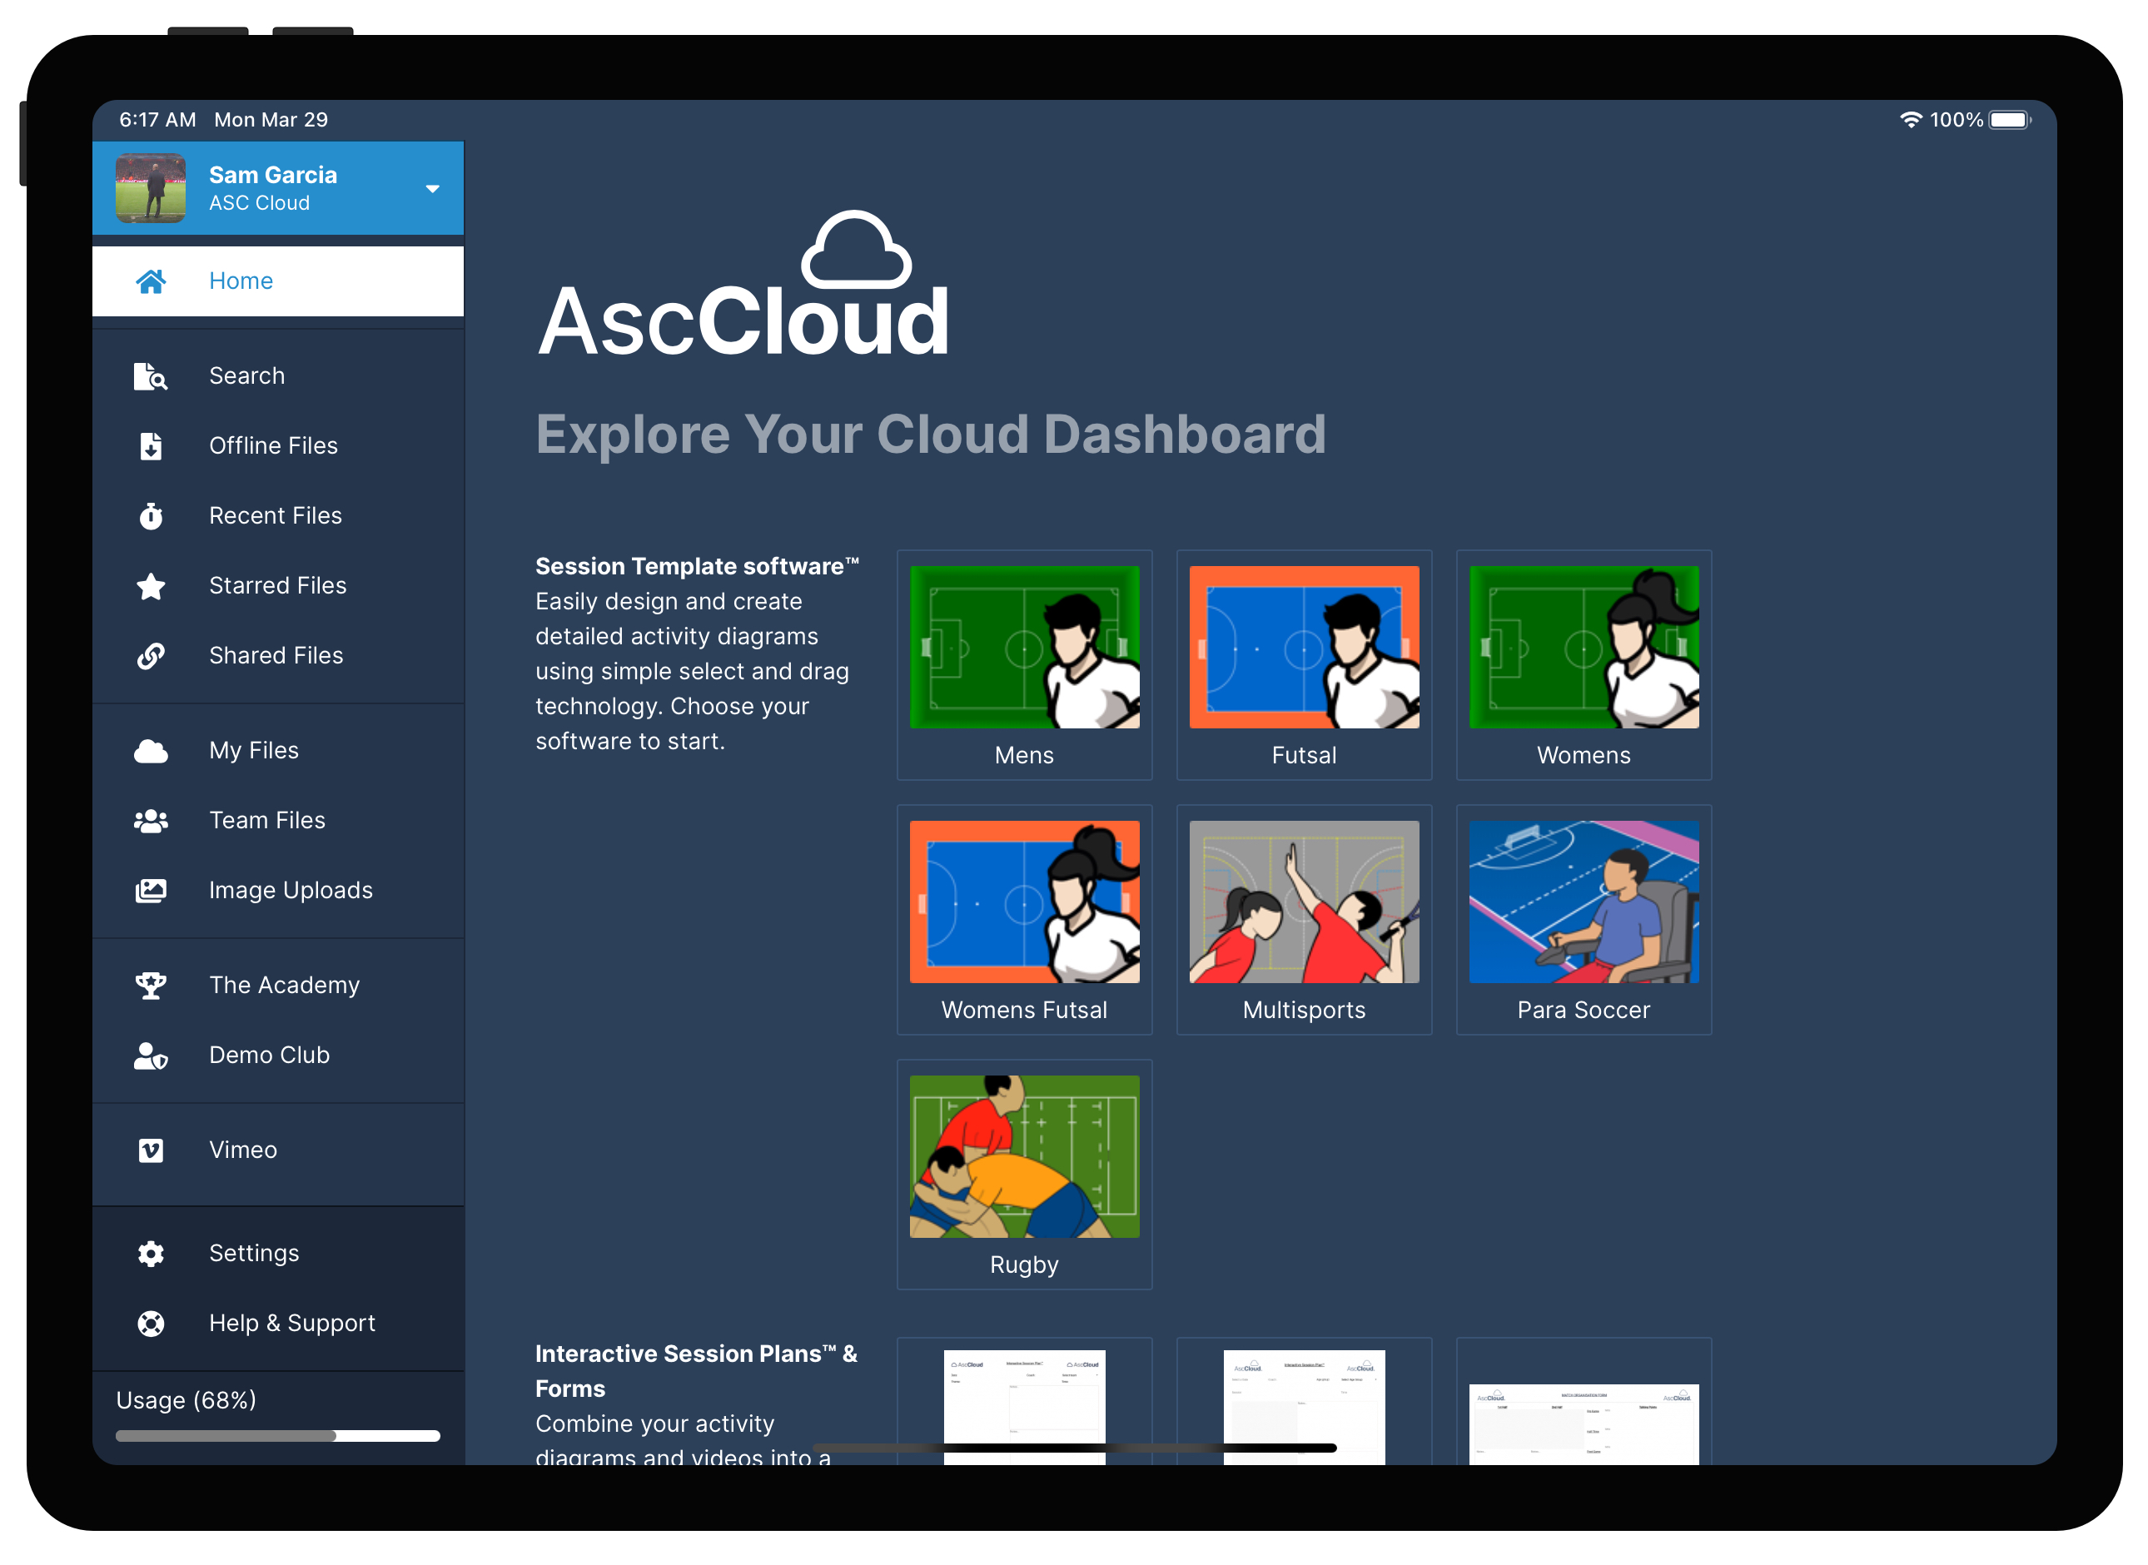
Task: Launch the Mens session template software
Action: 1024,666
